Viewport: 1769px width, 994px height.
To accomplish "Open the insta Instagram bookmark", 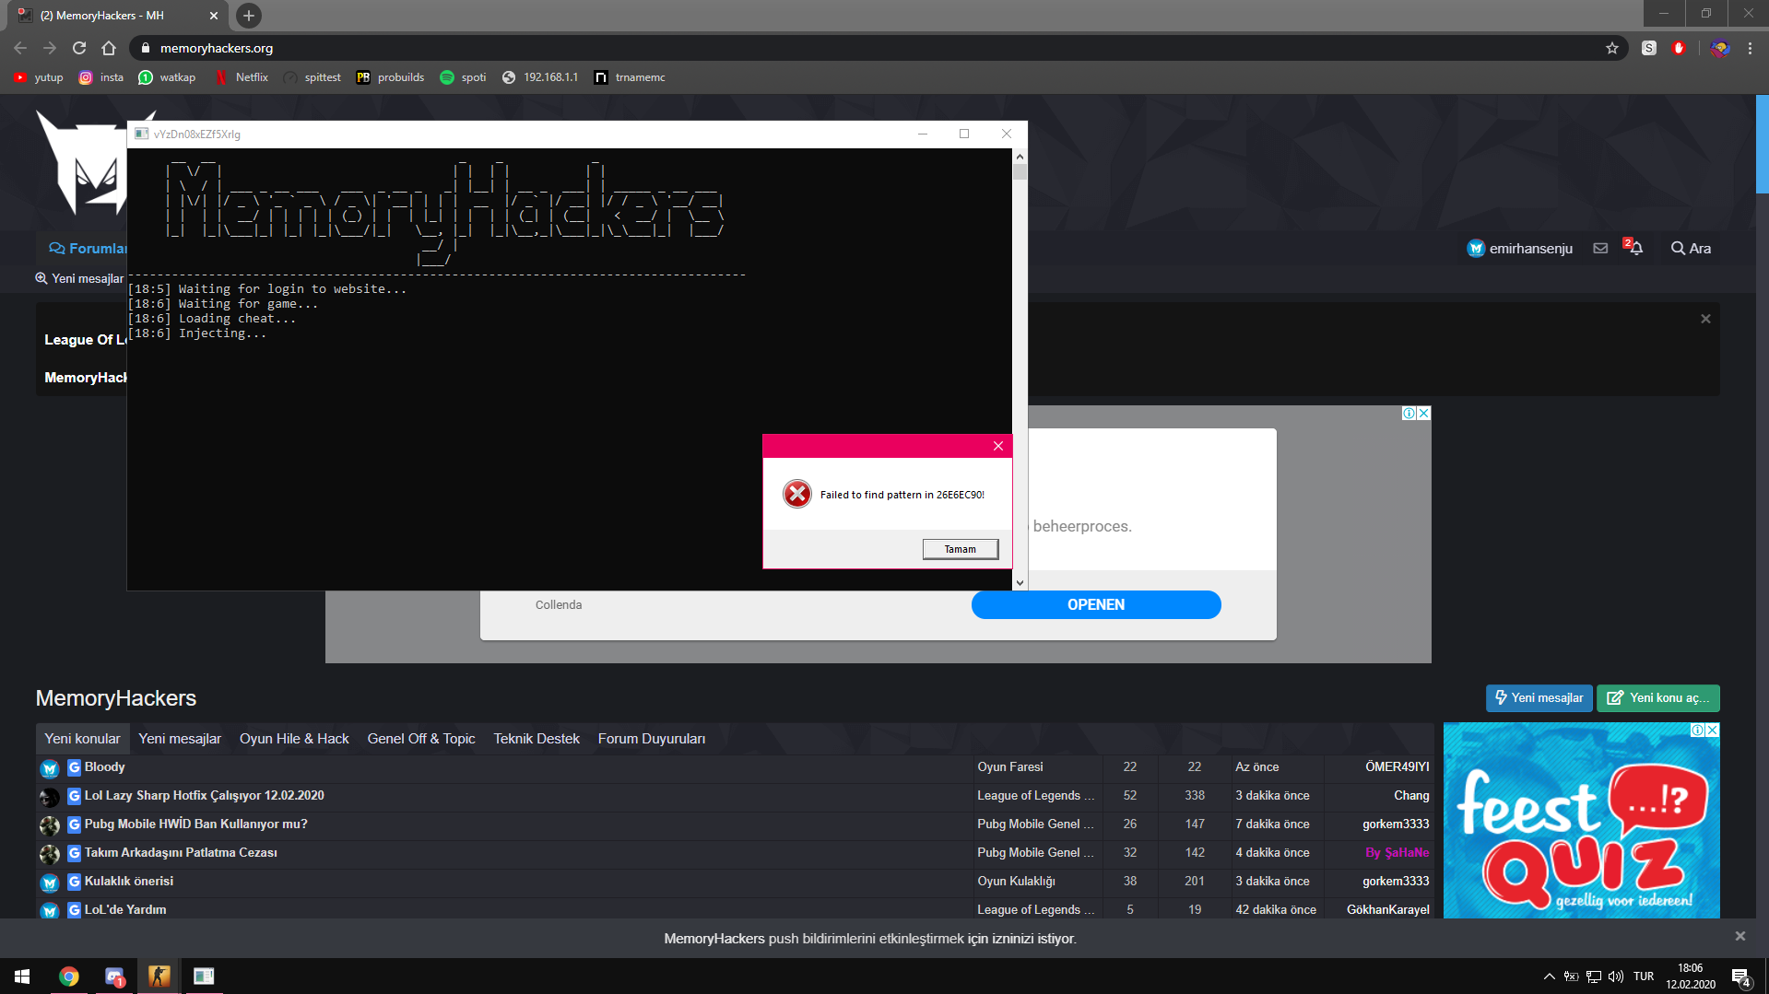I will pos(101,77).
